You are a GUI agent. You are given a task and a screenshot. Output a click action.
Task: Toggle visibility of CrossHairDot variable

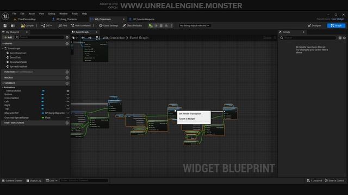pos(68,98)
